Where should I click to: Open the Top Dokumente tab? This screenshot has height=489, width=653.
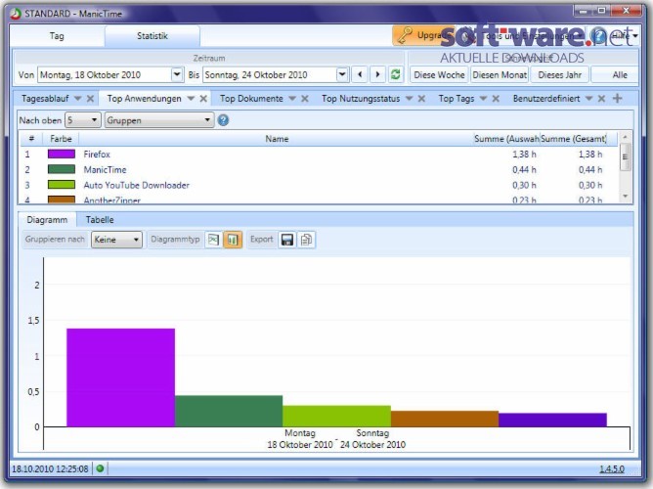tap(251, 99)
